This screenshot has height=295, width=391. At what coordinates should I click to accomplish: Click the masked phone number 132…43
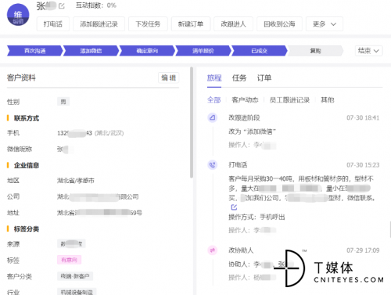pyautogui.click(x=74, y=133)
